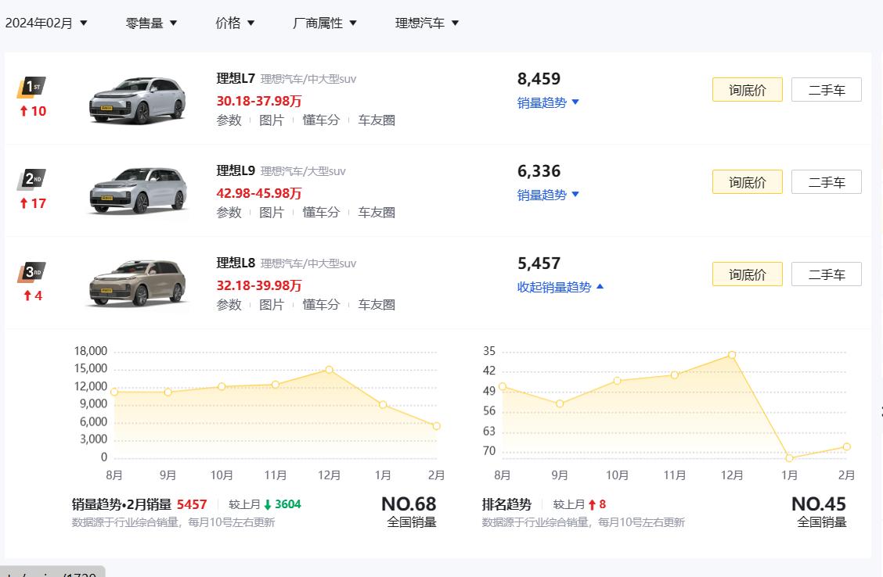Click the 理想L7 car thumbnail
Screen dimensions: 883x577
[138, 100]
